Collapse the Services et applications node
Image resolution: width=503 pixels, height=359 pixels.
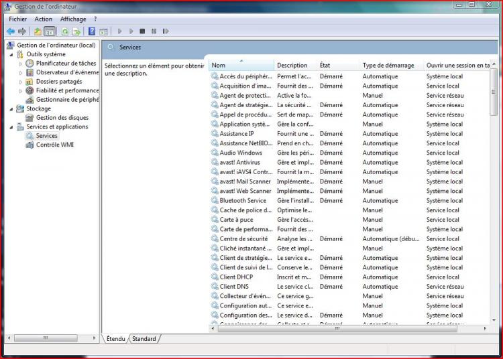(x=11, y=127)
